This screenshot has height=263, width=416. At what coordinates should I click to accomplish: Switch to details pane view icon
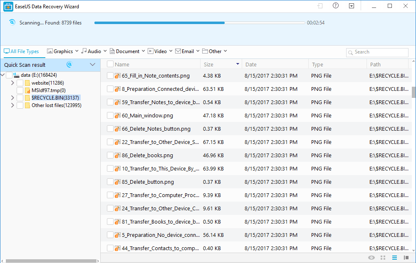[406, 258]
